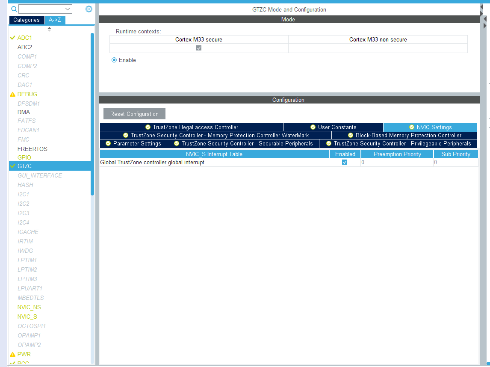The image size is (490, 367).
Task: Click the green check beside RCC
Action: coord(12,363)
